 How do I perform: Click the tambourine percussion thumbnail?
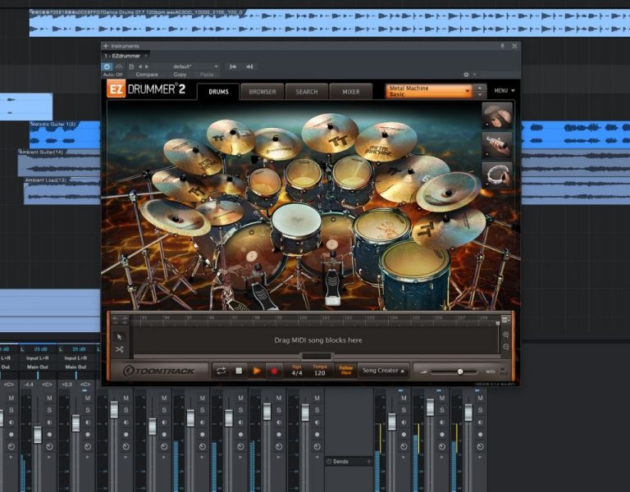pos(497,175)
